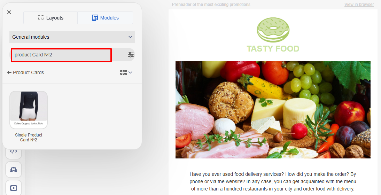Go back using Product Cards arrow
Viewport: 381px width, 195px height.
(26, 72)
